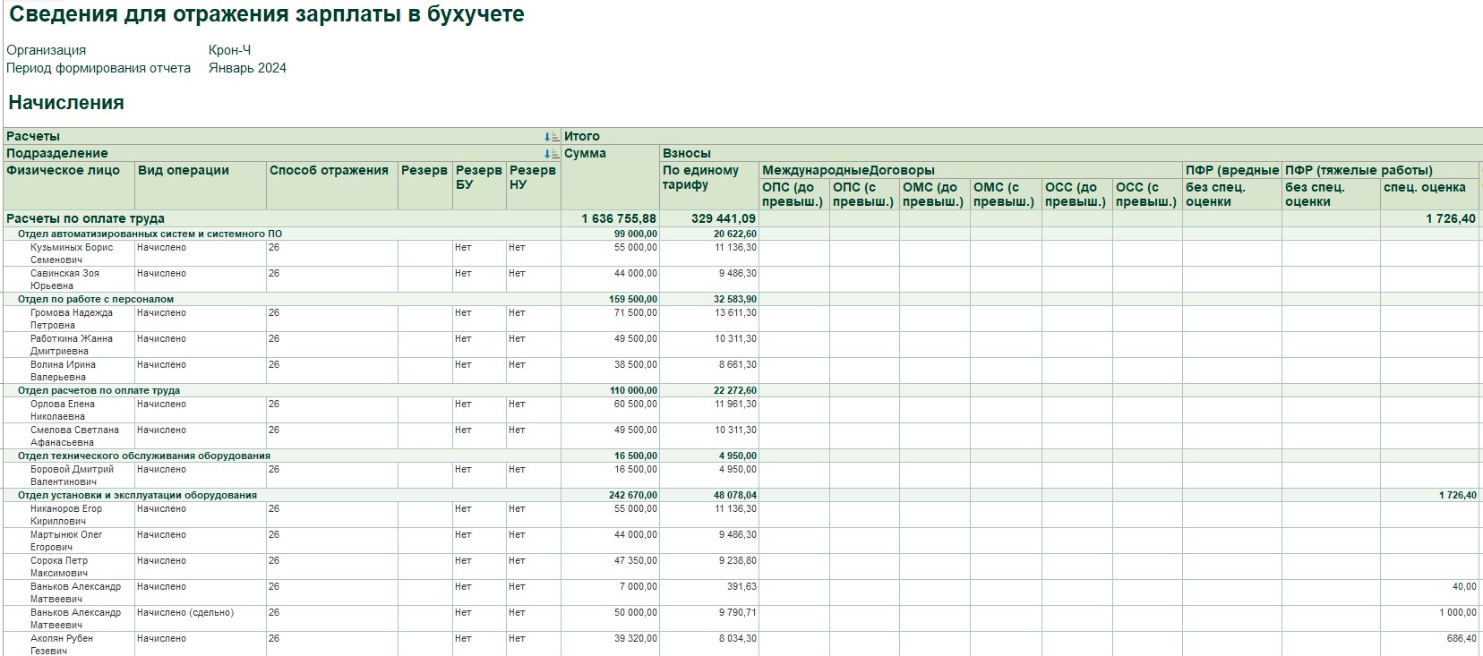Select the Способ отражения column header

coord(329,171)
